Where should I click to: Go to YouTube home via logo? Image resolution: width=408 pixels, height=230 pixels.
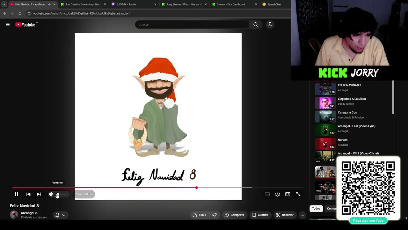coord(25,25)
